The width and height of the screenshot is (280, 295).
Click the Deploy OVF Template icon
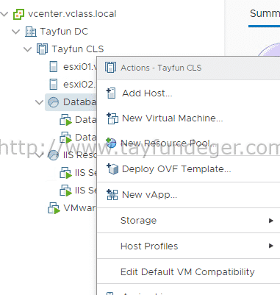(x=112, y=169)
